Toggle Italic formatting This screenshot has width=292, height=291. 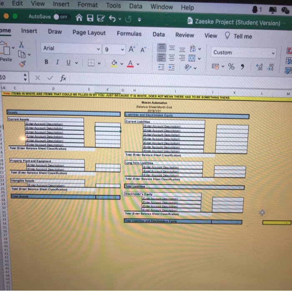[58, 62]
